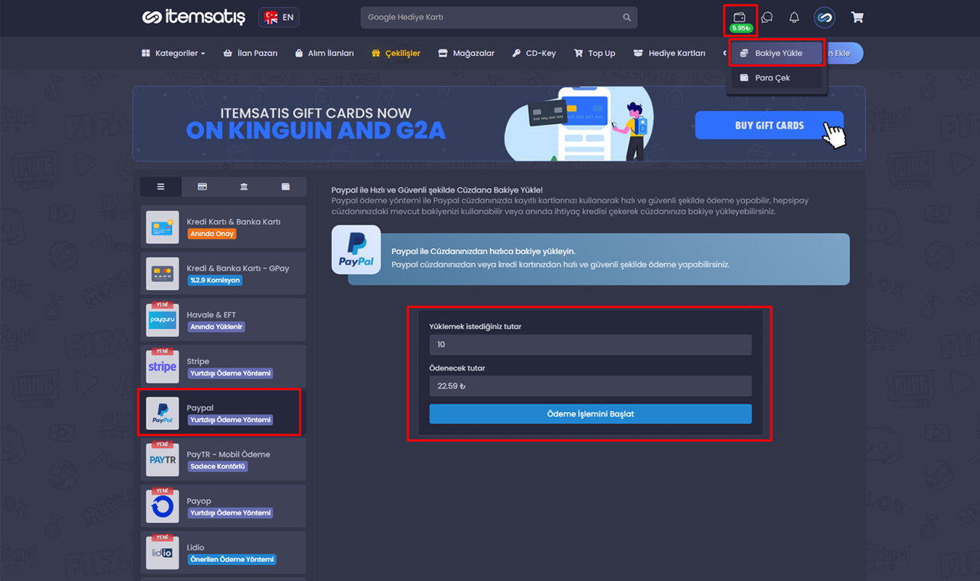Select Stripe payment method
The height and width of the screenshot is (581, 980).
pyautogui.click(x=223, y=367)
